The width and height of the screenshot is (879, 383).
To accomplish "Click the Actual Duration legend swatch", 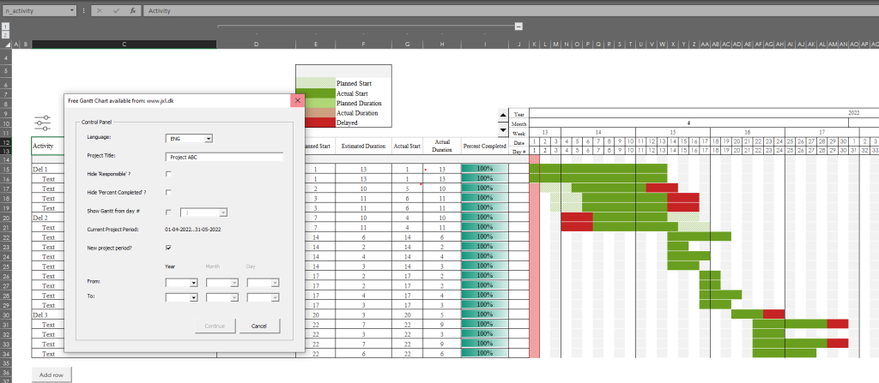I will 316,112.
